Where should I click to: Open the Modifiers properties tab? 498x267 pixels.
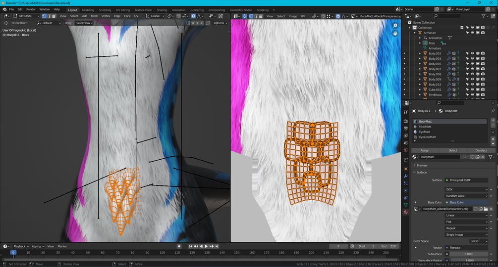[405, 176]
